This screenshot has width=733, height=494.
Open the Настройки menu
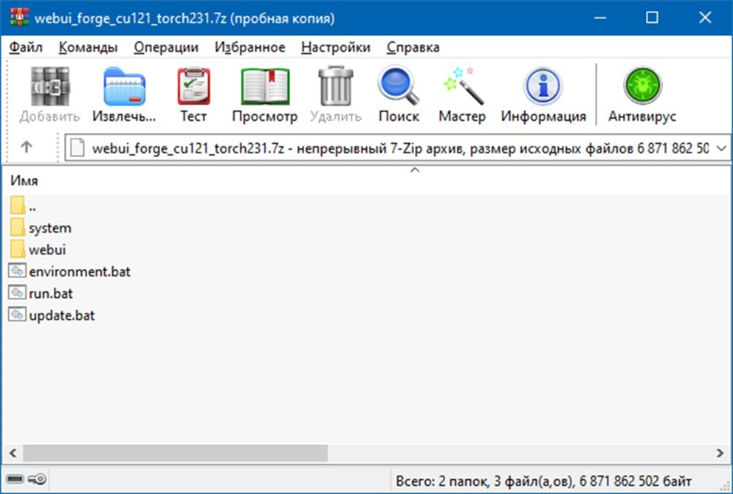(336, 47)
